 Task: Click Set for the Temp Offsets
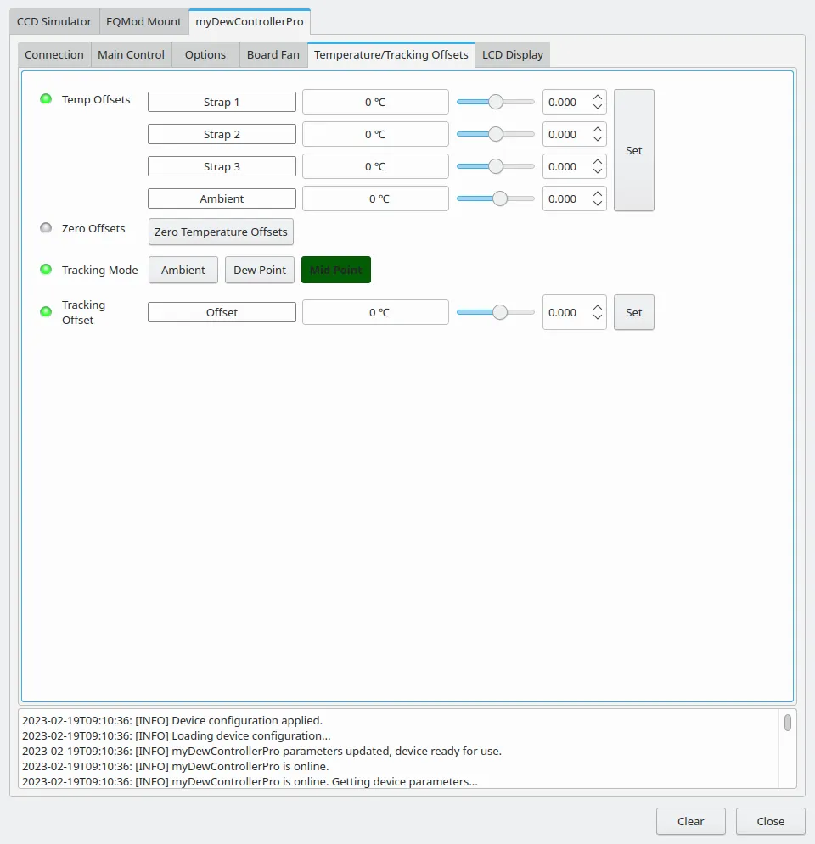(634, 150)
